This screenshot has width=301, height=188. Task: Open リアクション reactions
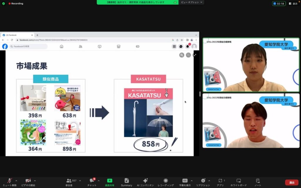pyautogui.click(x=203, y=182)
